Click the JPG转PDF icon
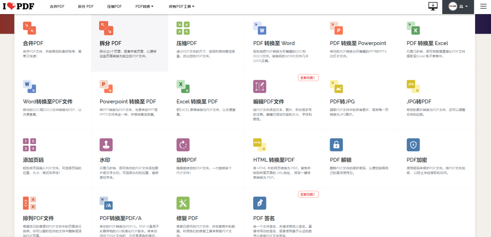Viewport: 491px width, 237px height. [x=413, y=86]
